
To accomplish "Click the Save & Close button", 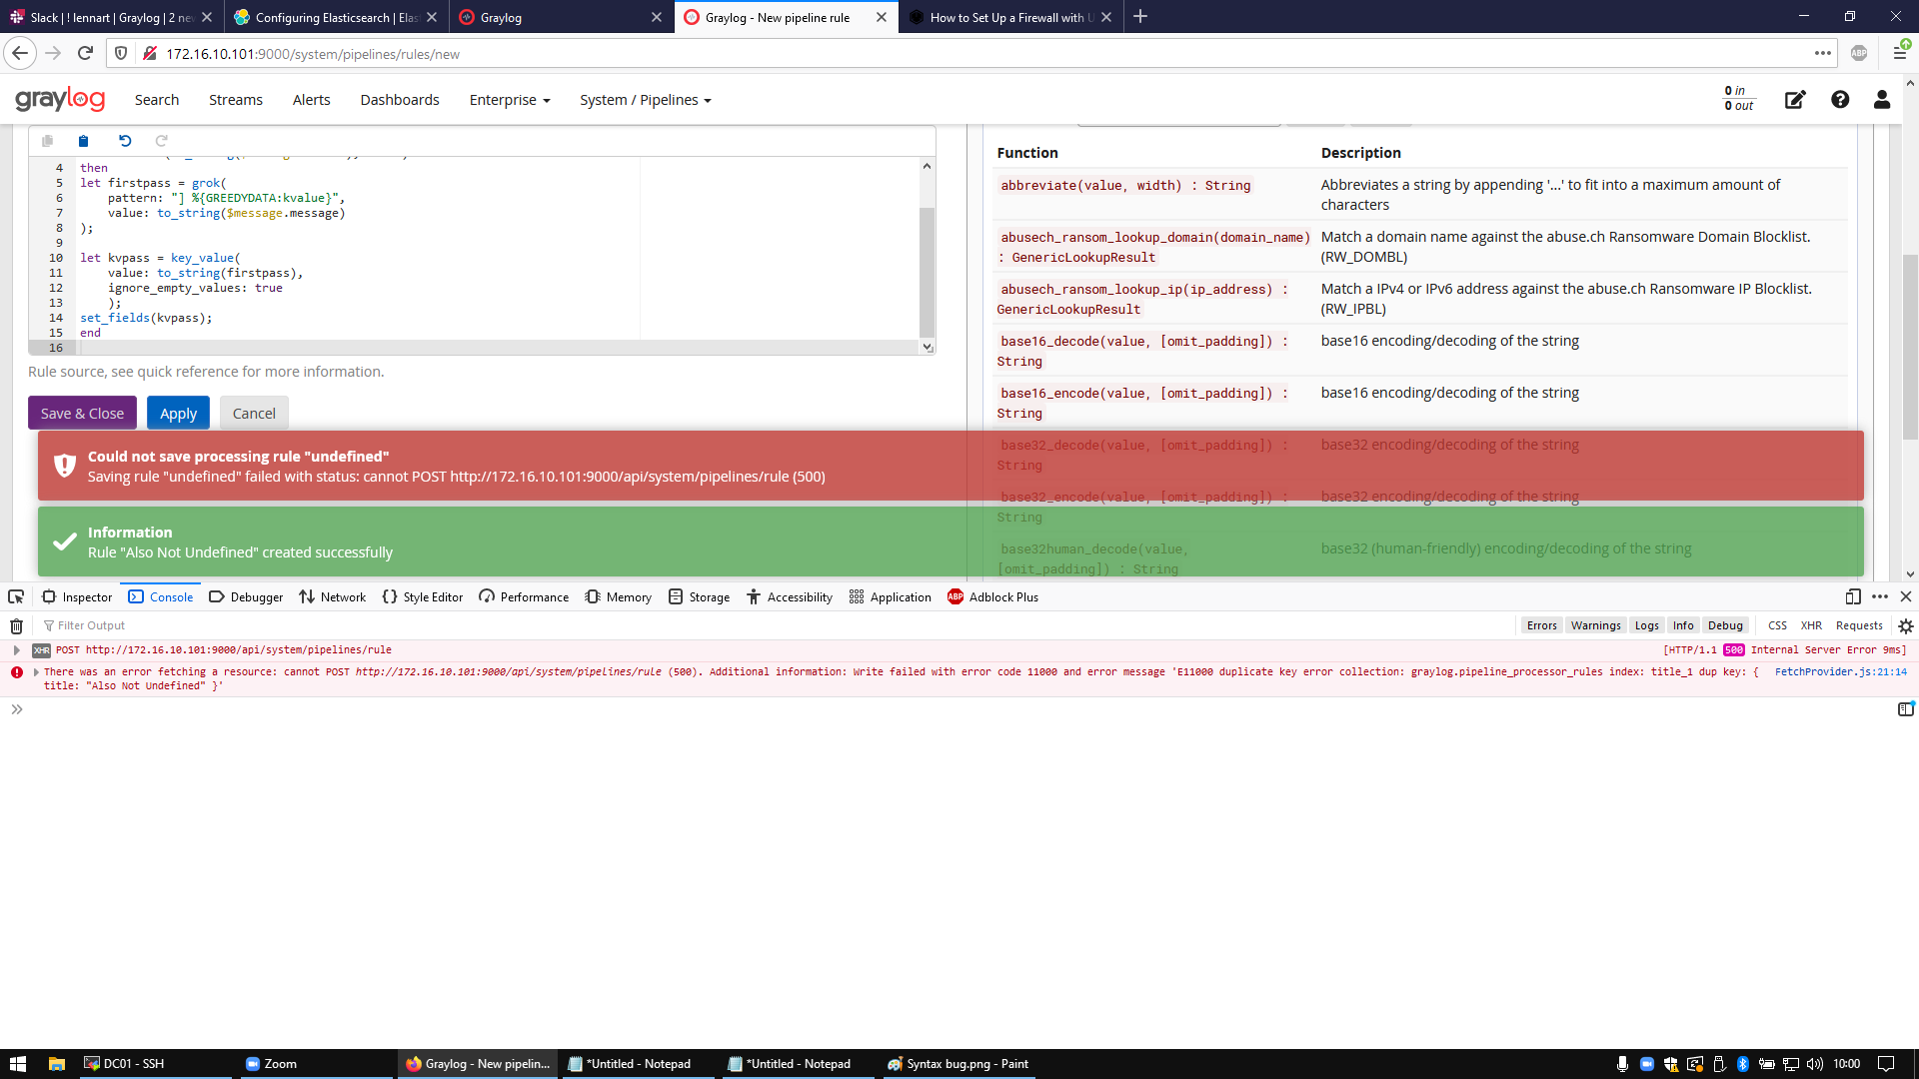I will point(82,413).
